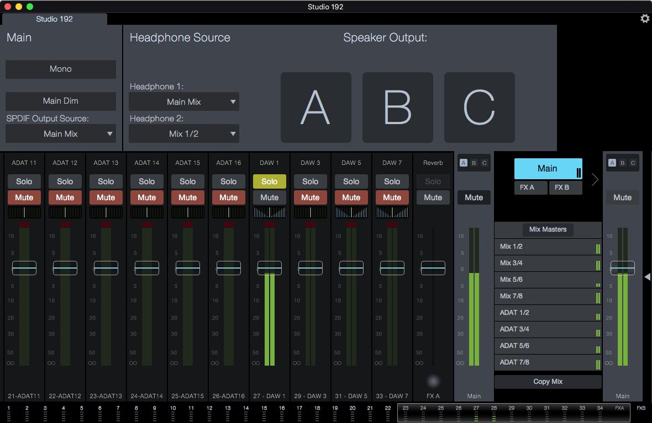Click the ADAT 15 channel name
The width and height of the screenshot is (652, 423).
coord(187,163)
